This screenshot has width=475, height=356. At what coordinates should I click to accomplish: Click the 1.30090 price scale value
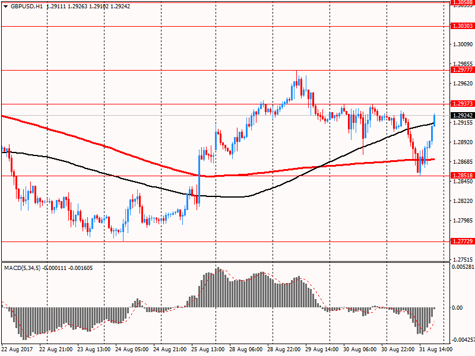coord(463,44)
